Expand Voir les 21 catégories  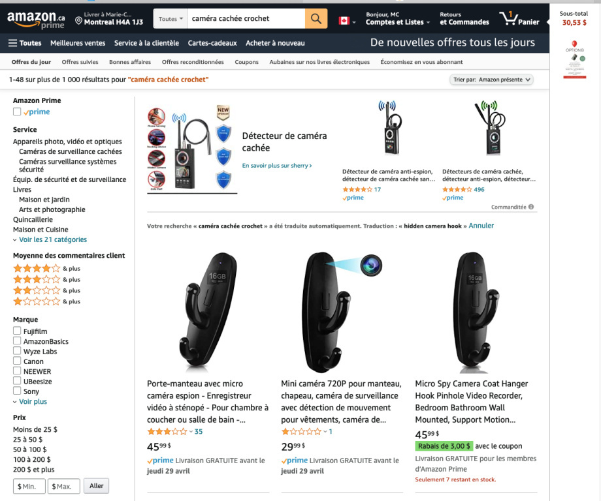(x=50, y=239)
